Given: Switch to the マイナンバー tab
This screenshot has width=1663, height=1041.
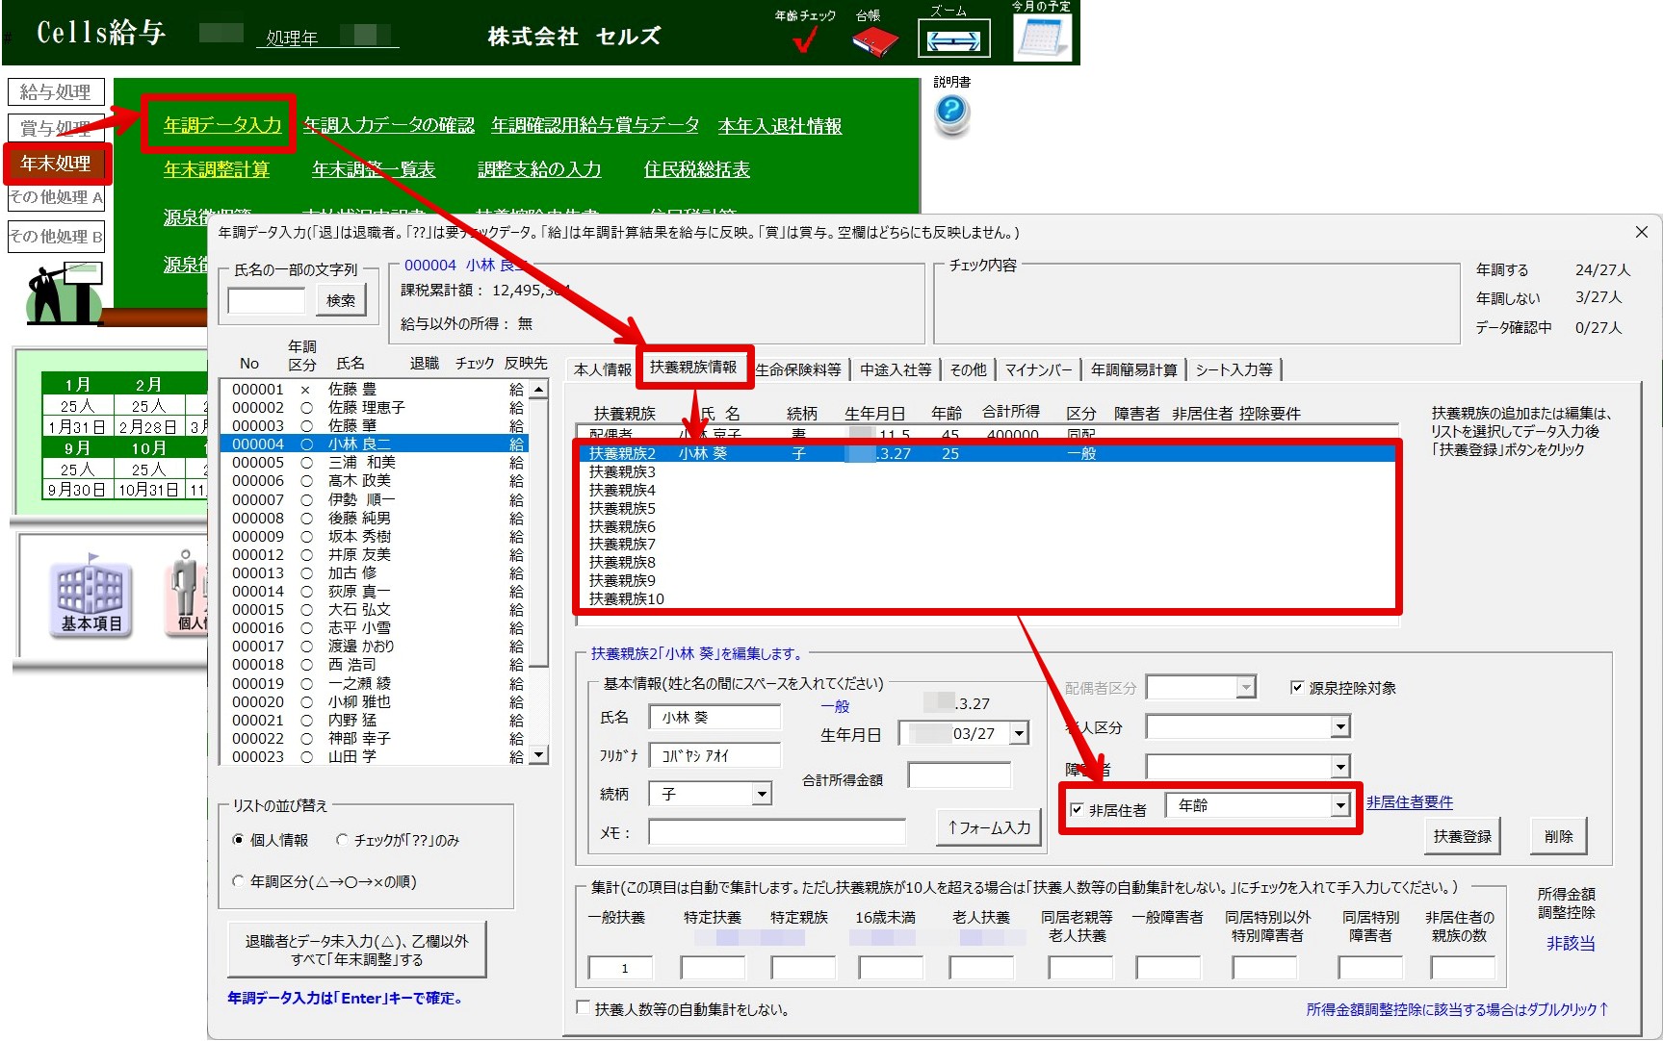Looking at the screenshot, I should 1038,369.
